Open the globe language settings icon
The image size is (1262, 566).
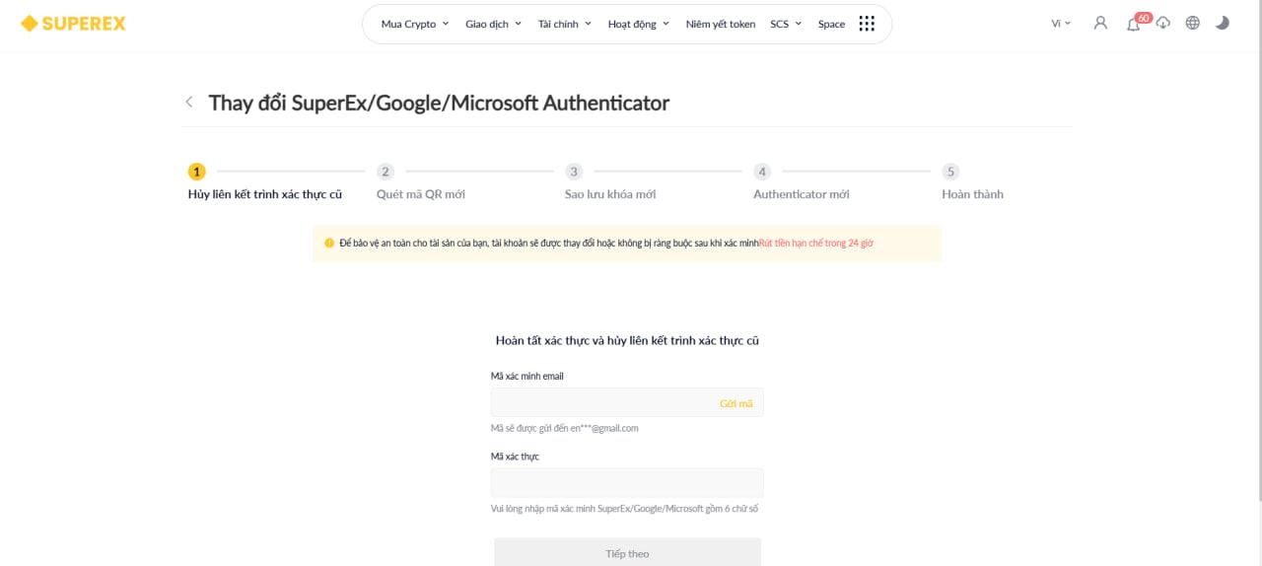(1193, 23)
